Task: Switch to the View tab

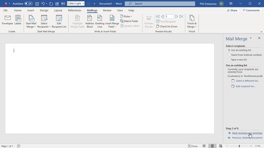Action: tap(120, 10)
